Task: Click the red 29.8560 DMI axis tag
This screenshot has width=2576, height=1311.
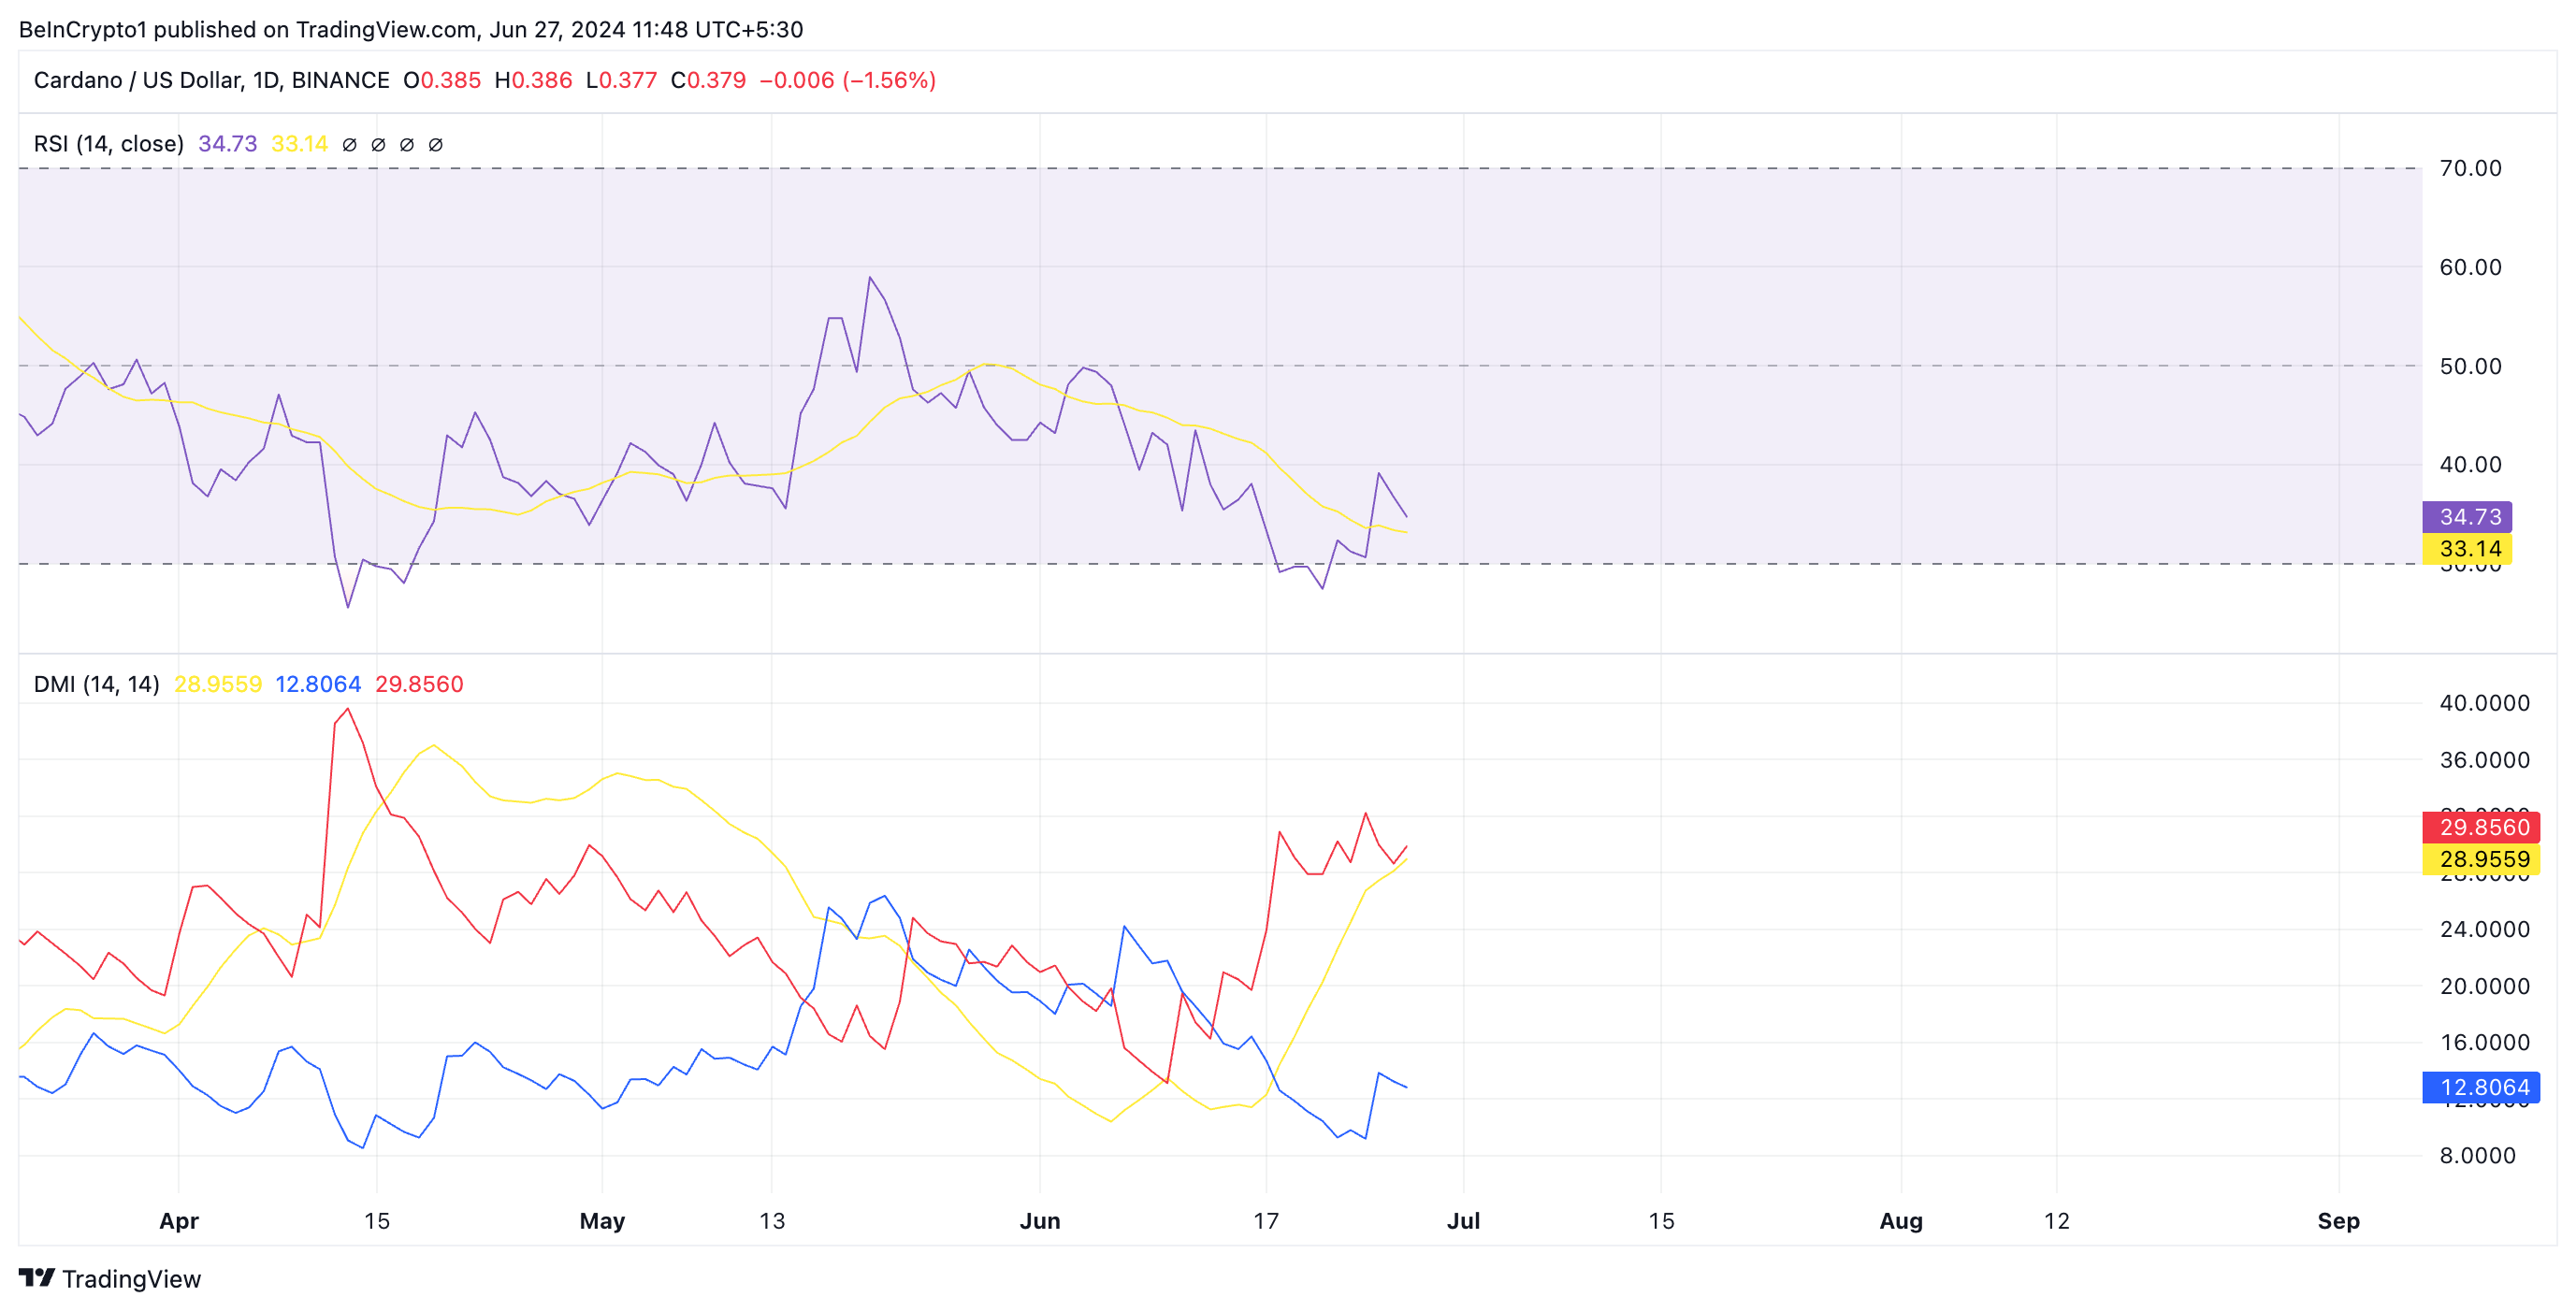Action: tap(2480, 827)
